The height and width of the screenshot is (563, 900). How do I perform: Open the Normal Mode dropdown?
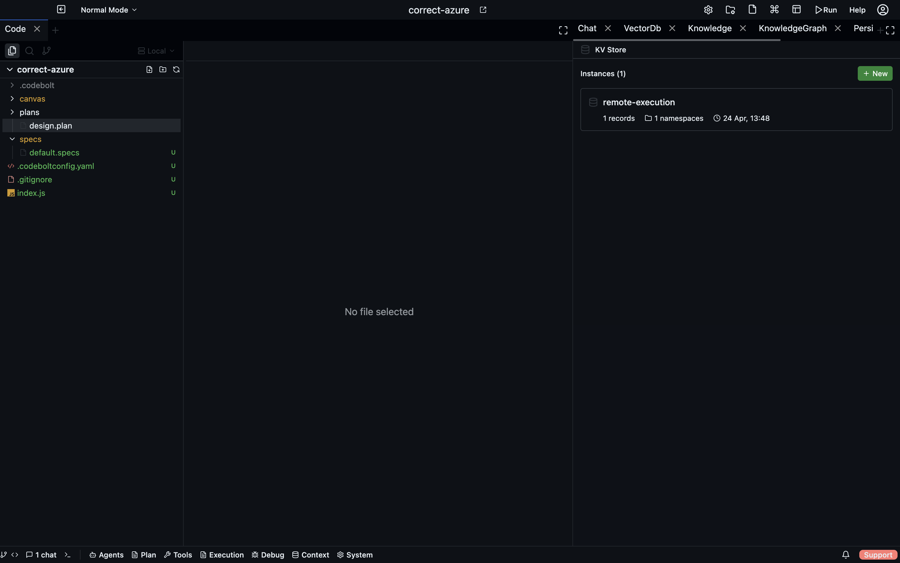coord(109,10)
